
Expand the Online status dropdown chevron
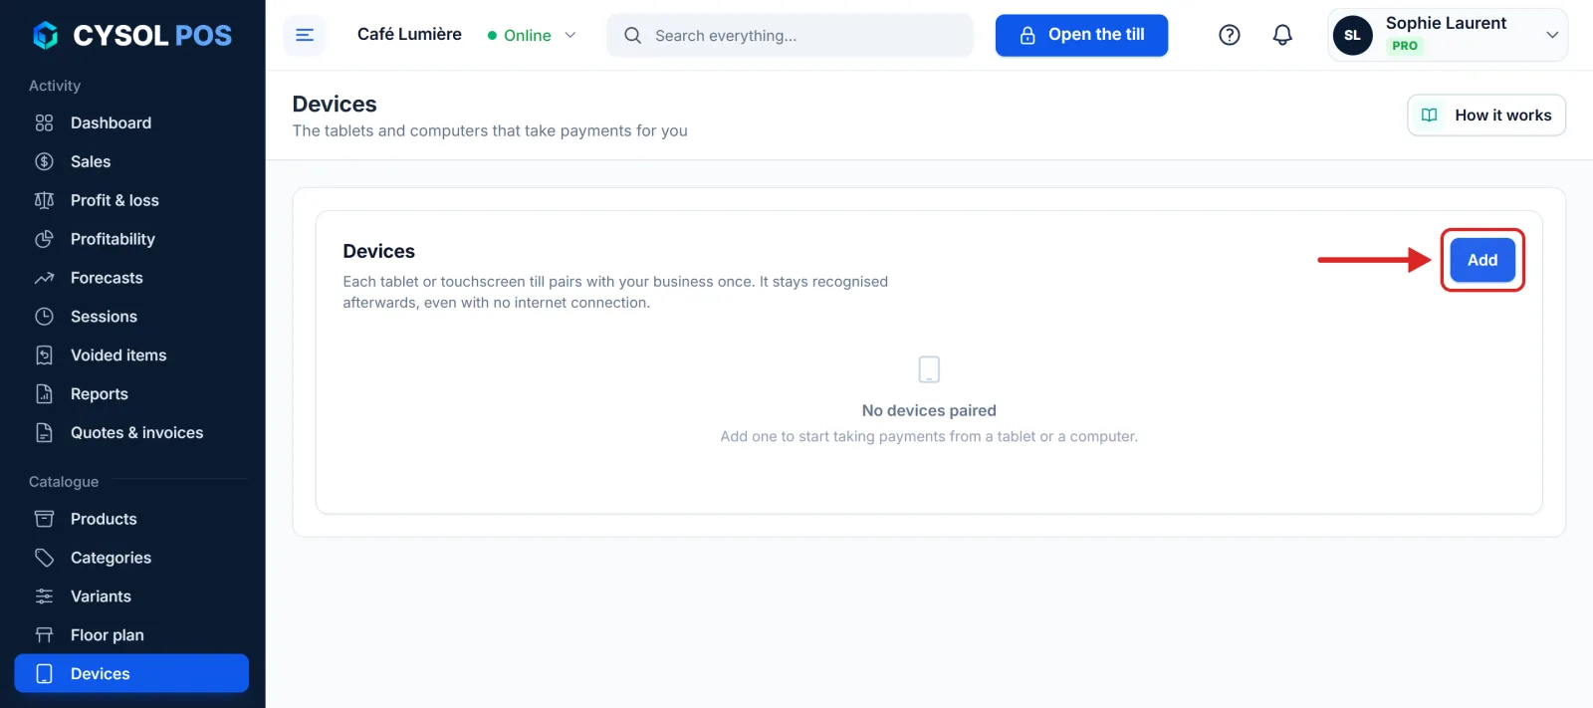click(570, 35)
